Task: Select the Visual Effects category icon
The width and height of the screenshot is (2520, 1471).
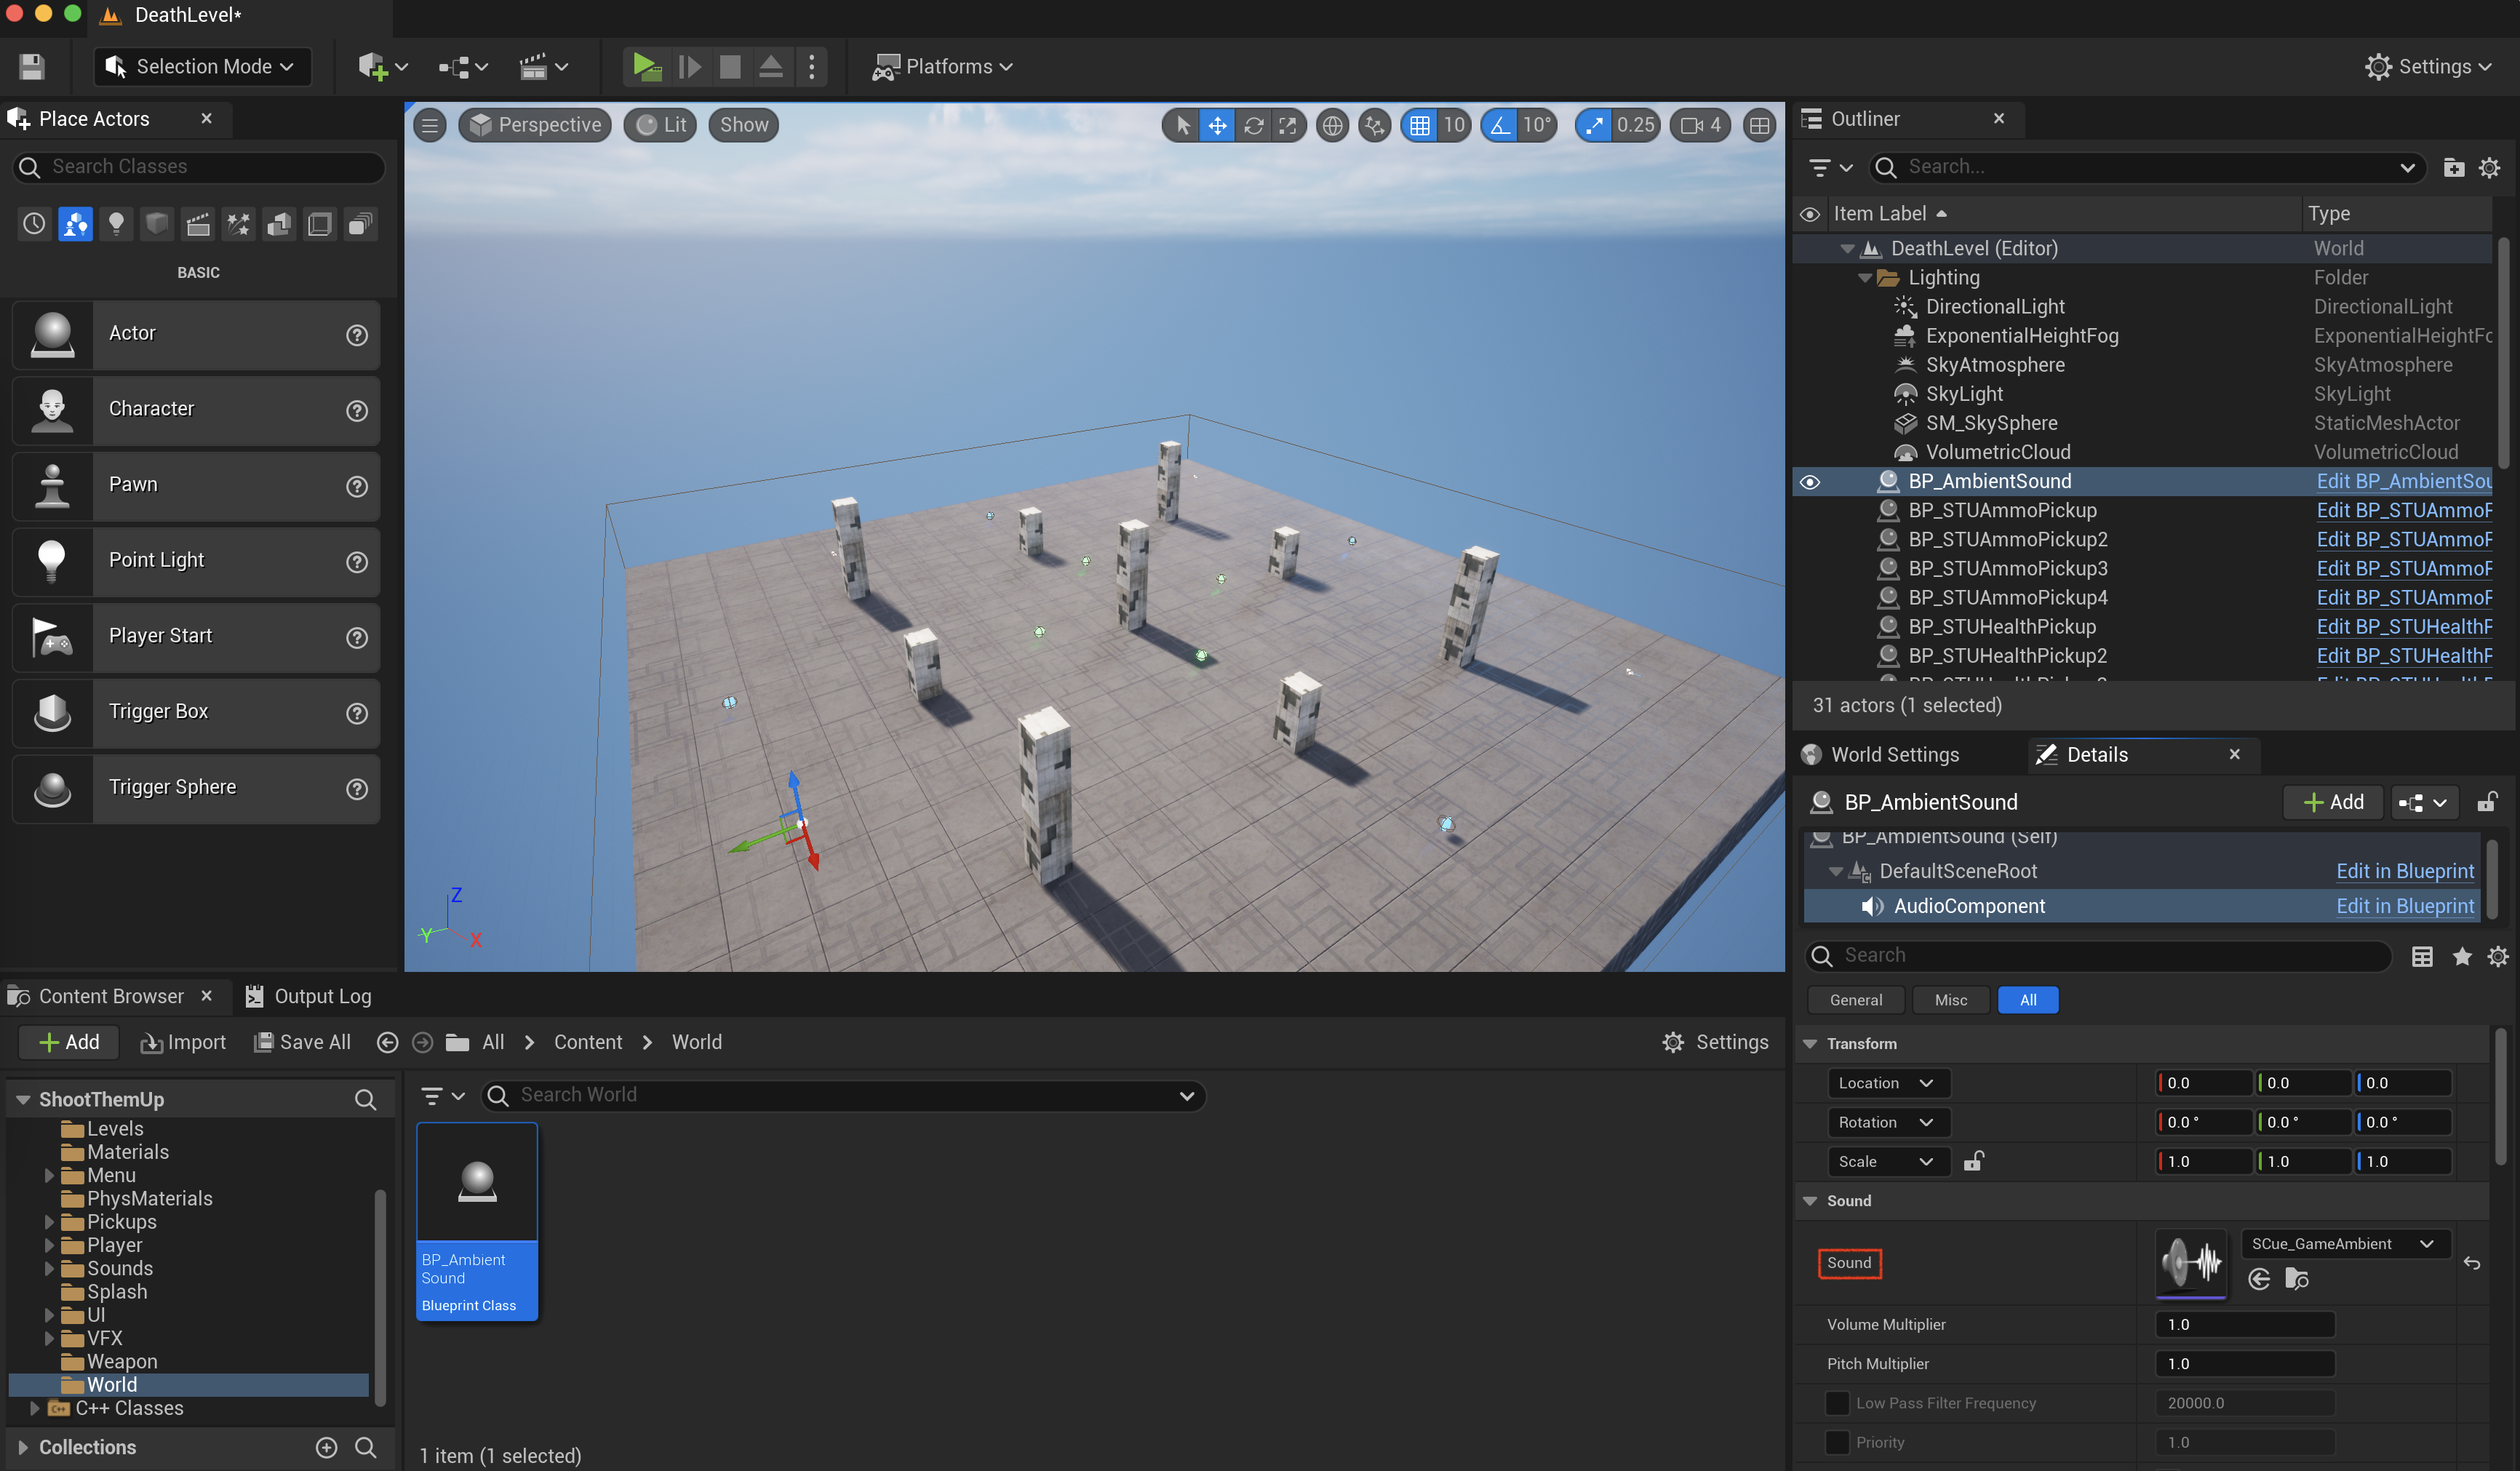Action: 238,224
